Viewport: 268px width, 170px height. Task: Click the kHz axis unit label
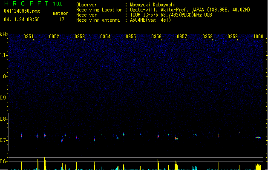(4, 34)
